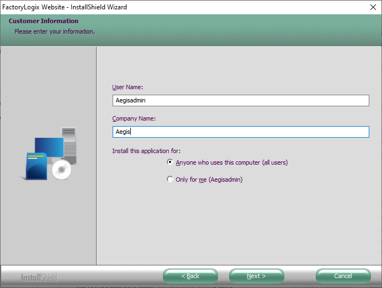Screen dimensions: 382x288
Task: Click the 'Anyone who uses this computer (all users)' label text
Action: (231, 162)
